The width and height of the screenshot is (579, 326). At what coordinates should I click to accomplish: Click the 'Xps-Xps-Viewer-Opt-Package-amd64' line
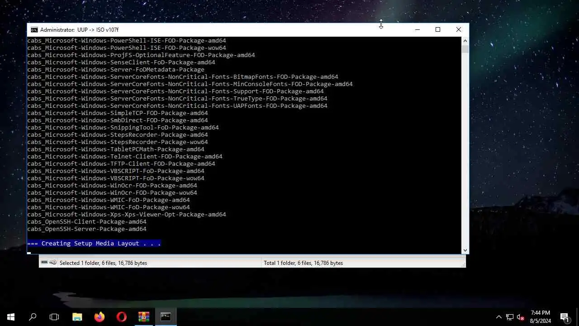(127, 215)
